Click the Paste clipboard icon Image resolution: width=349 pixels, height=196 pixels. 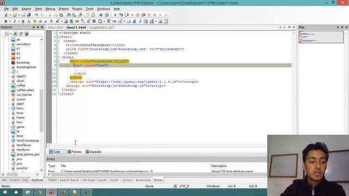[x=61, y=15]
